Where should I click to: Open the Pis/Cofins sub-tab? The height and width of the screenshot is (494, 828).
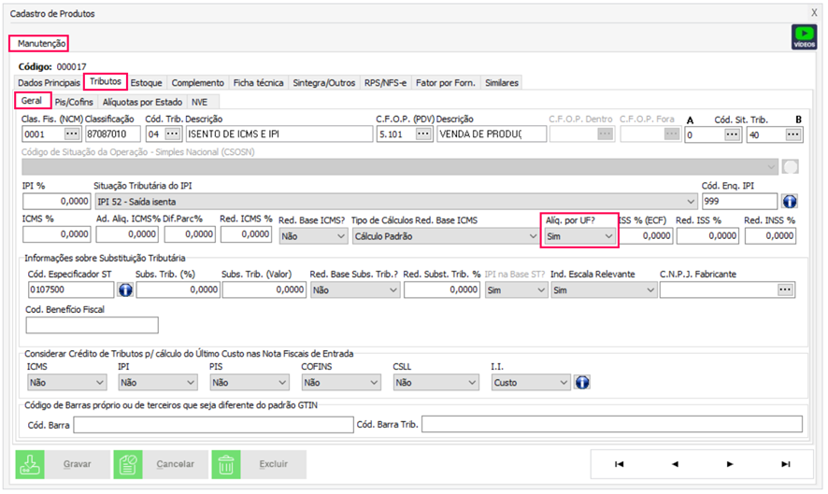click(x=74, y=102)
